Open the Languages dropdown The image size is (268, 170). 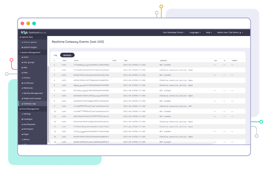click(x=195, y=32)
